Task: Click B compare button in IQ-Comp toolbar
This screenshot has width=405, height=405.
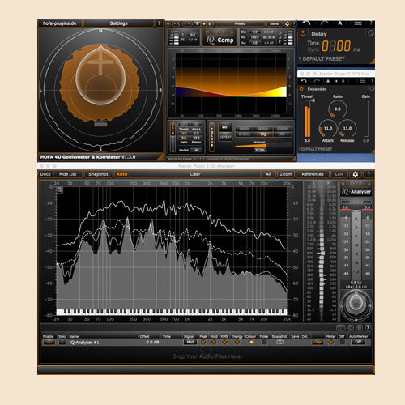Action: (x=210, y=24)
